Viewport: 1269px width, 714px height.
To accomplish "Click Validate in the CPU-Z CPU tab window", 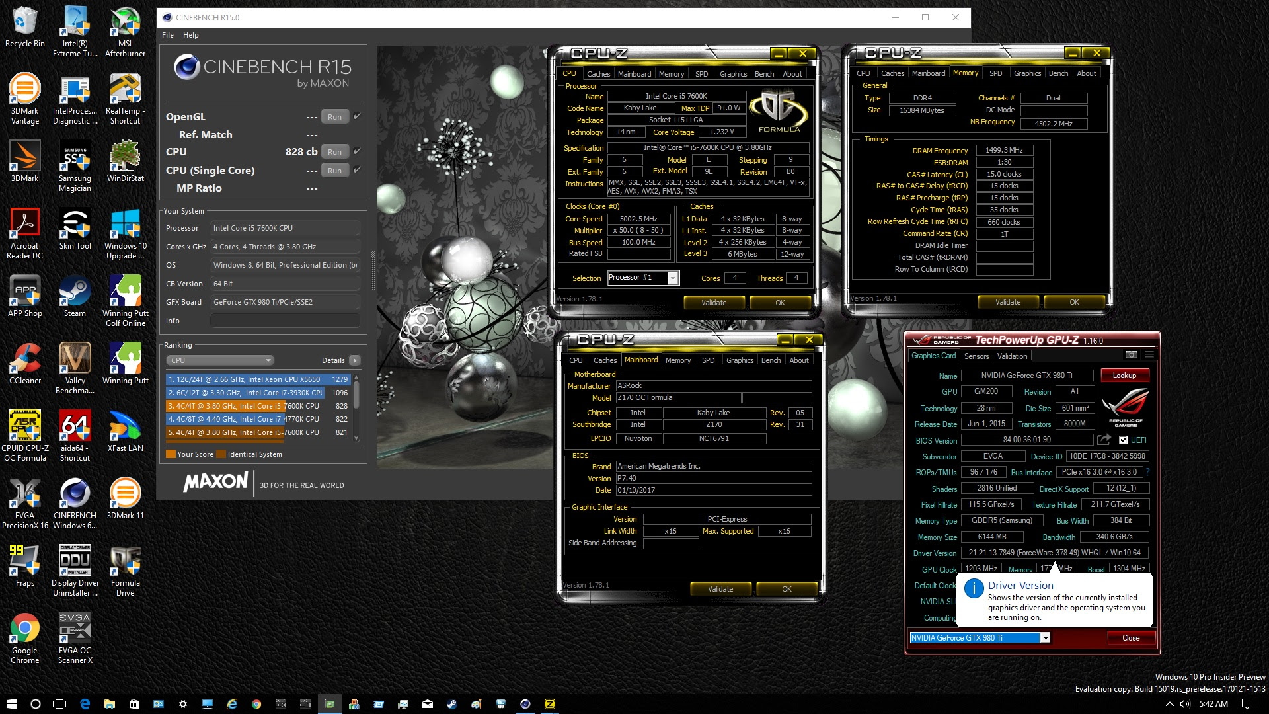I will click(x=714, y=303).
